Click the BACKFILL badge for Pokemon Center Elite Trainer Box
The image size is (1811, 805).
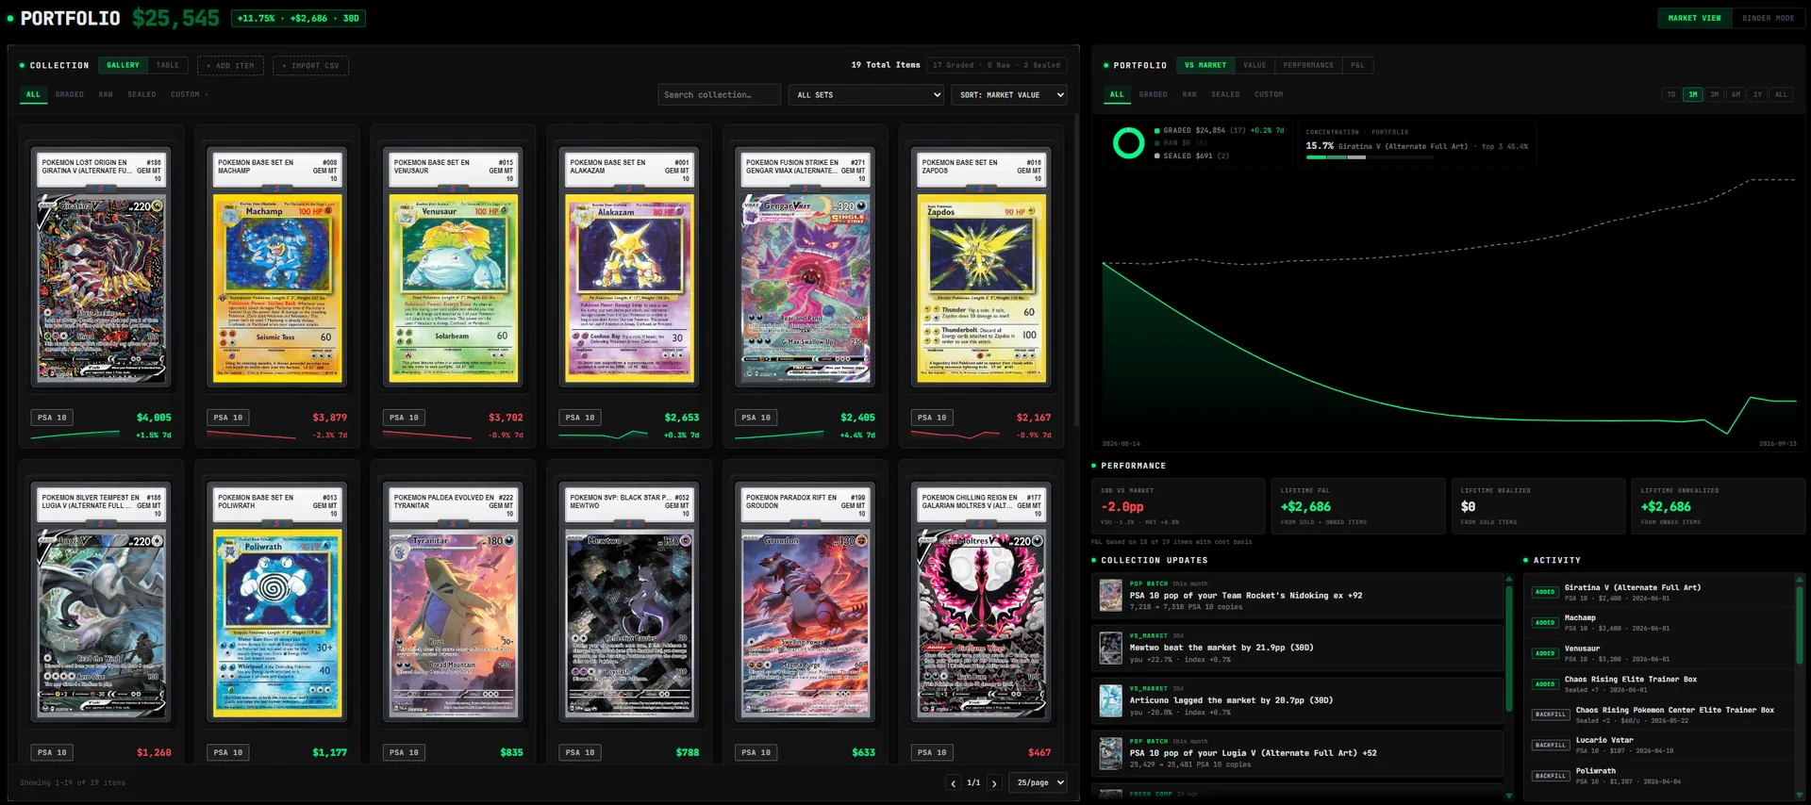coord(1551,715)
